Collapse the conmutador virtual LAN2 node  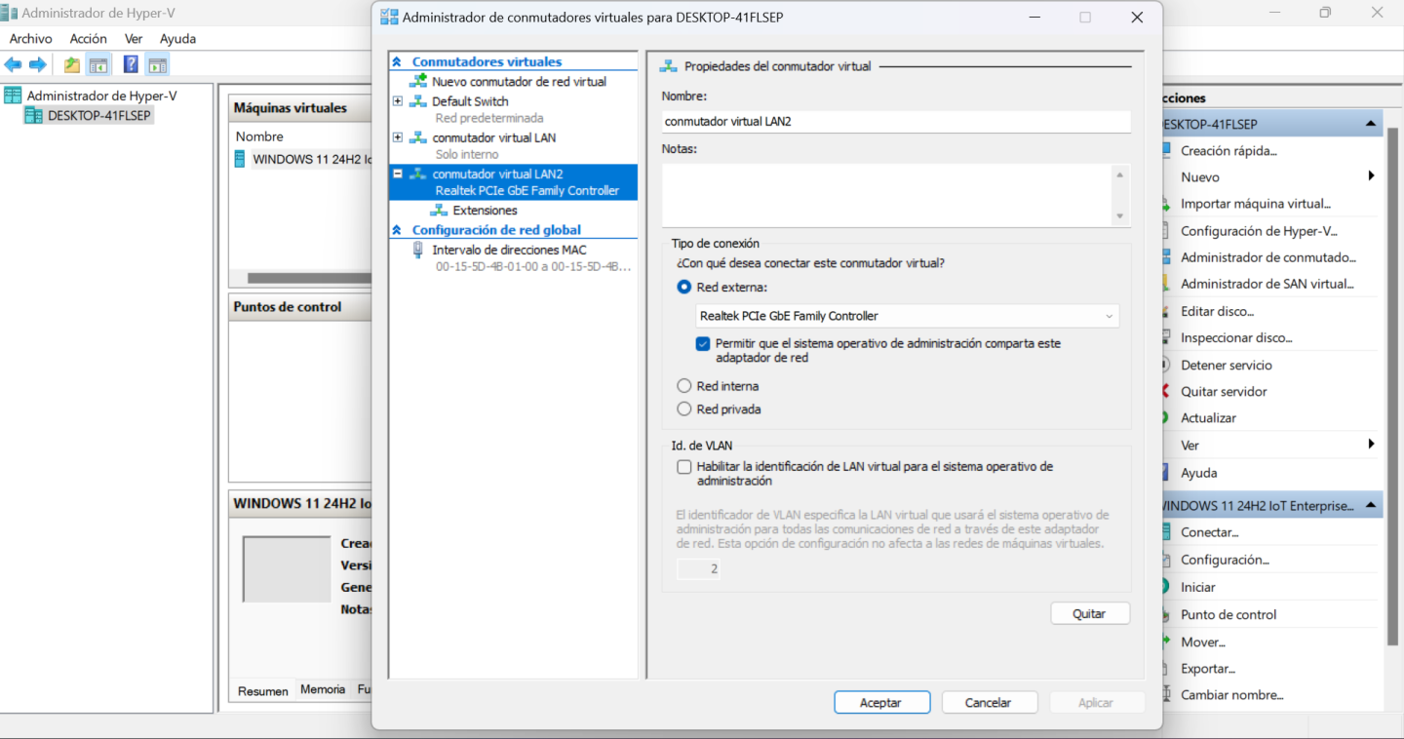[398, 174]
